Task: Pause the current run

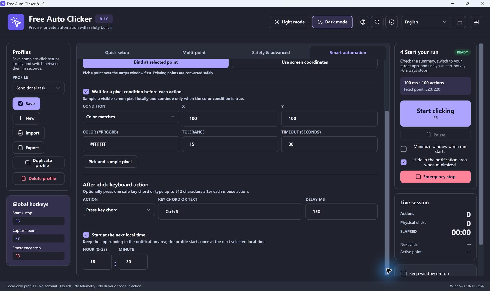Action: tap(435, 135)
